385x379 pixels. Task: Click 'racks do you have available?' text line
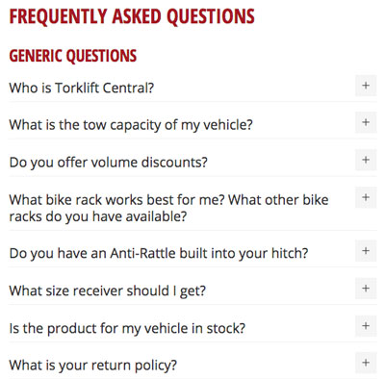click(x=98, y=216)
